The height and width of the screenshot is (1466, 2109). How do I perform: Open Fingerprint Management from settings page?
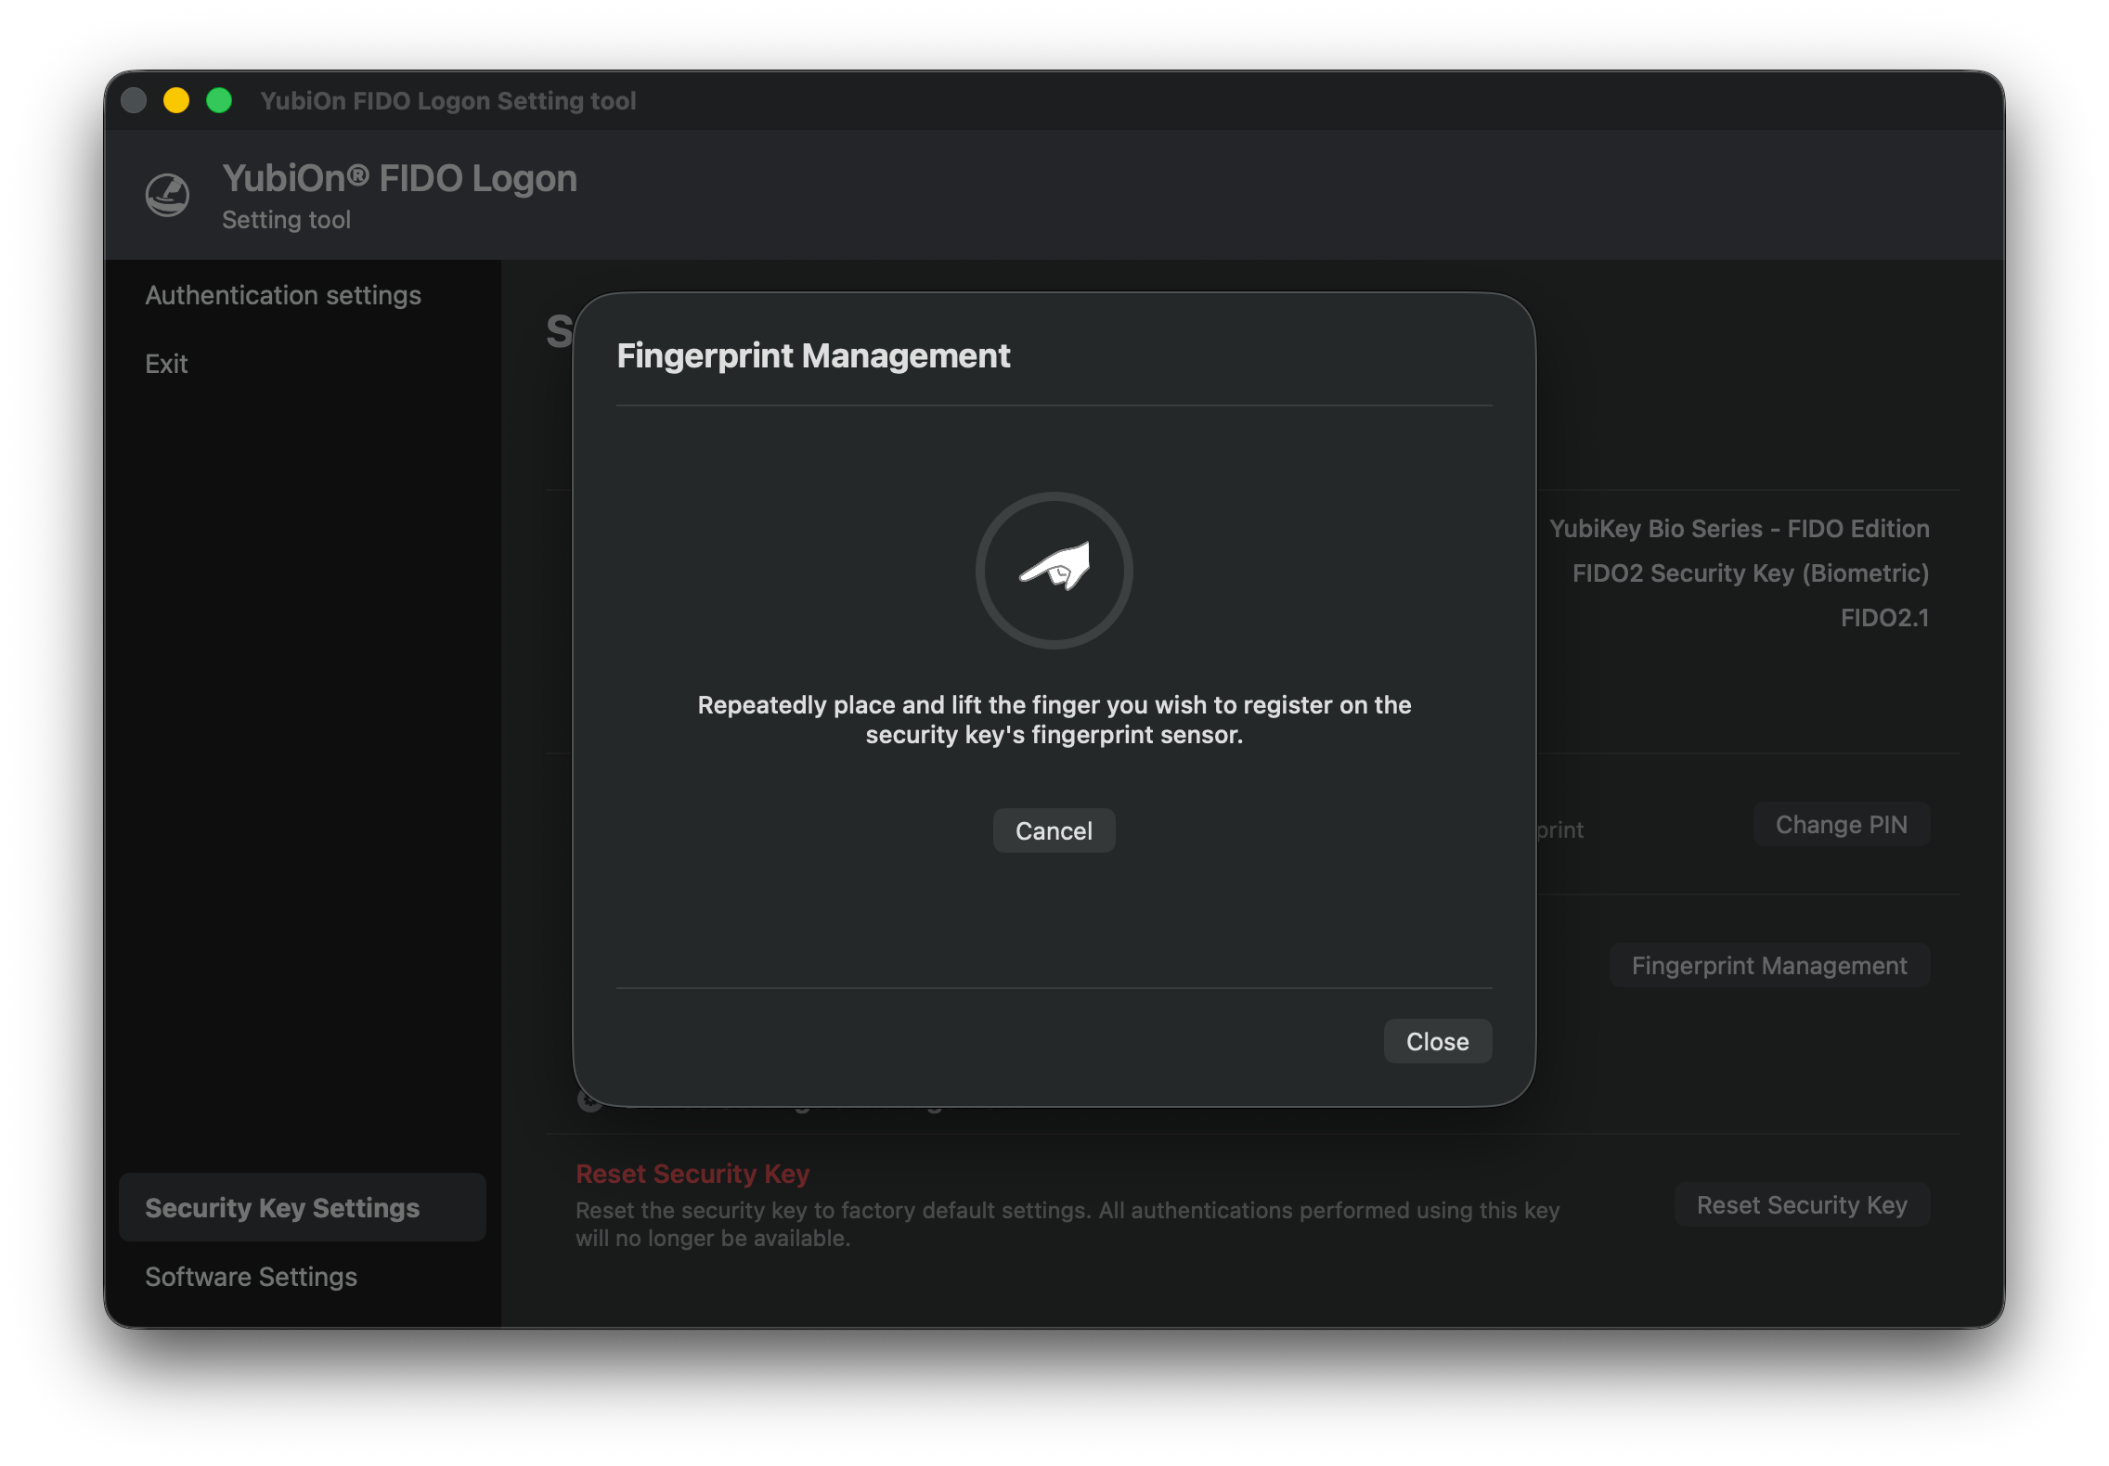point(1769,965)
